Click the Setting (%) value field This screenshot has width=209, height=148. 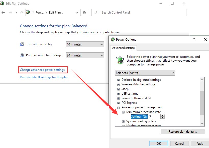pos(154,117)
